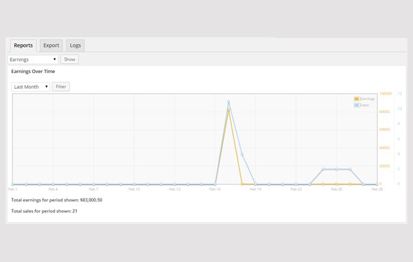413x262 pixels.
Task: Click the Sales peak data point at 11
Action: [229, 101]
